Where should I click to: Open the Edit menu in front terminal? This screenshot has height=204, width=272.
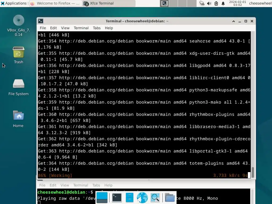53,28
